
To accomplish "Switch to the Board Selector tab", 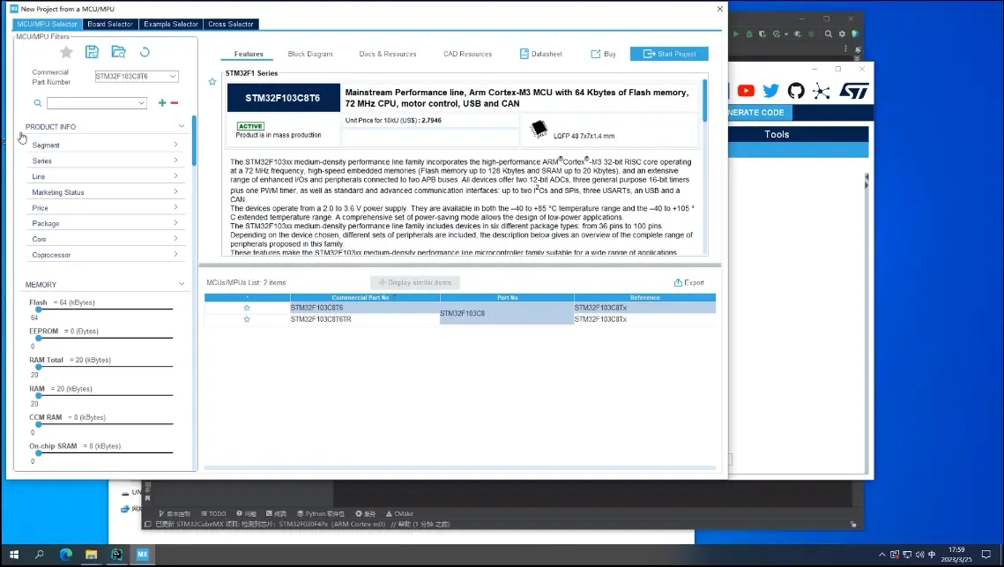I will click(x=110, y=24).
